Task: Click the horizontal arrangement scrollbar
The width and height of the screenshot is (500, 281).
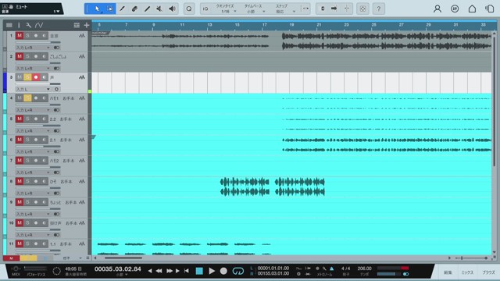Action: point(123,258)
